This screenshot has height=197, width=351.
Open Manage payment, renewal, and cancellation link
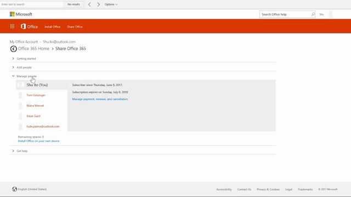coord(100,99)
